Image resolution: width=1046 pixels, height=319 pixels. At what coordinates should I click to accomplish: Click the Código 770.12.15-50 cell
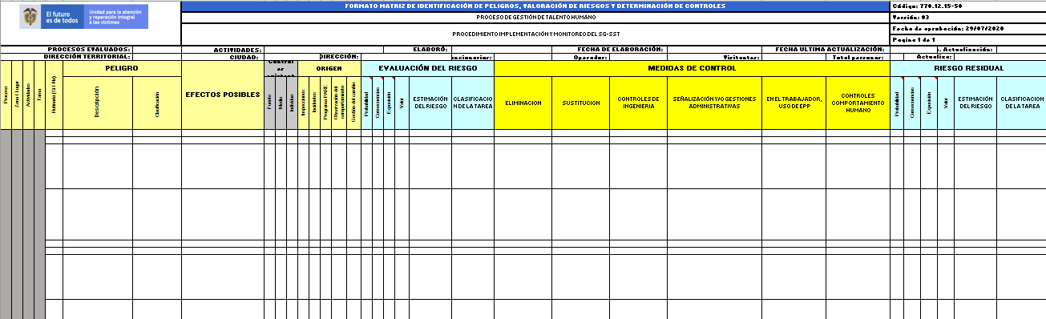click(x=968, y=6)
